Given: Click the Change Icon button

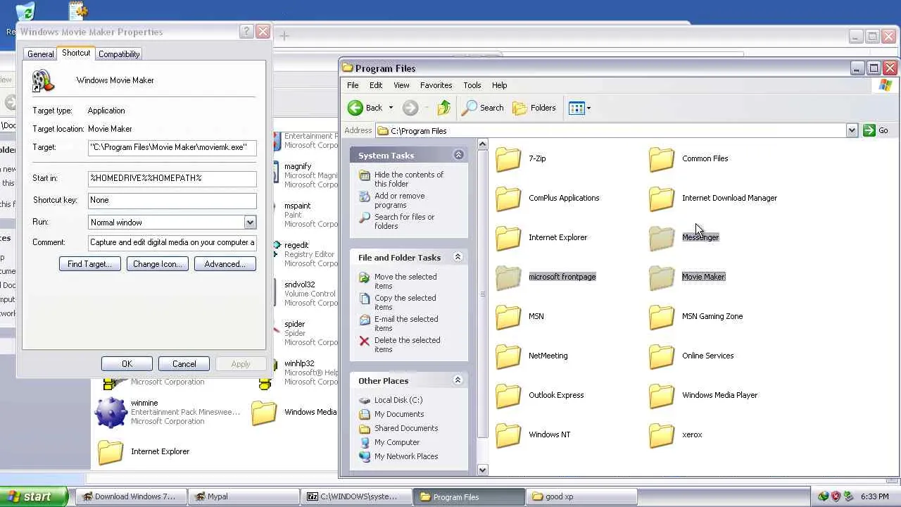Looking at the screenshot, I should click(x=158, y=264).
